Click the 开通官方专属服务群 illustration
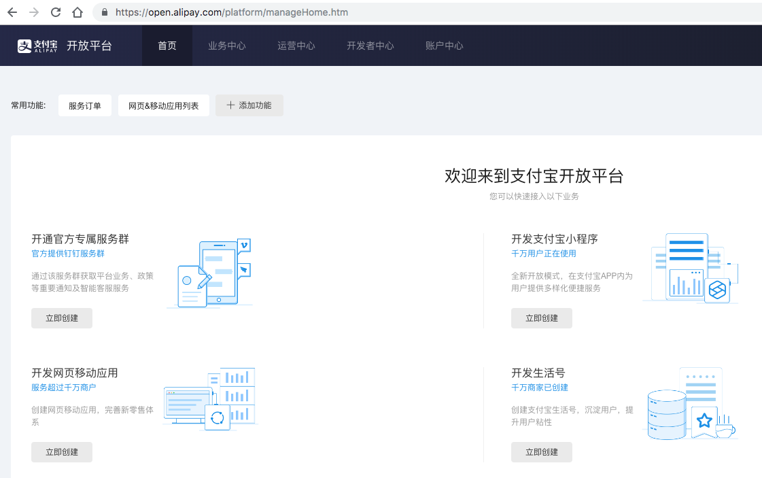Image resolution: width=762 pixels, height=478 pixels. 209,273
